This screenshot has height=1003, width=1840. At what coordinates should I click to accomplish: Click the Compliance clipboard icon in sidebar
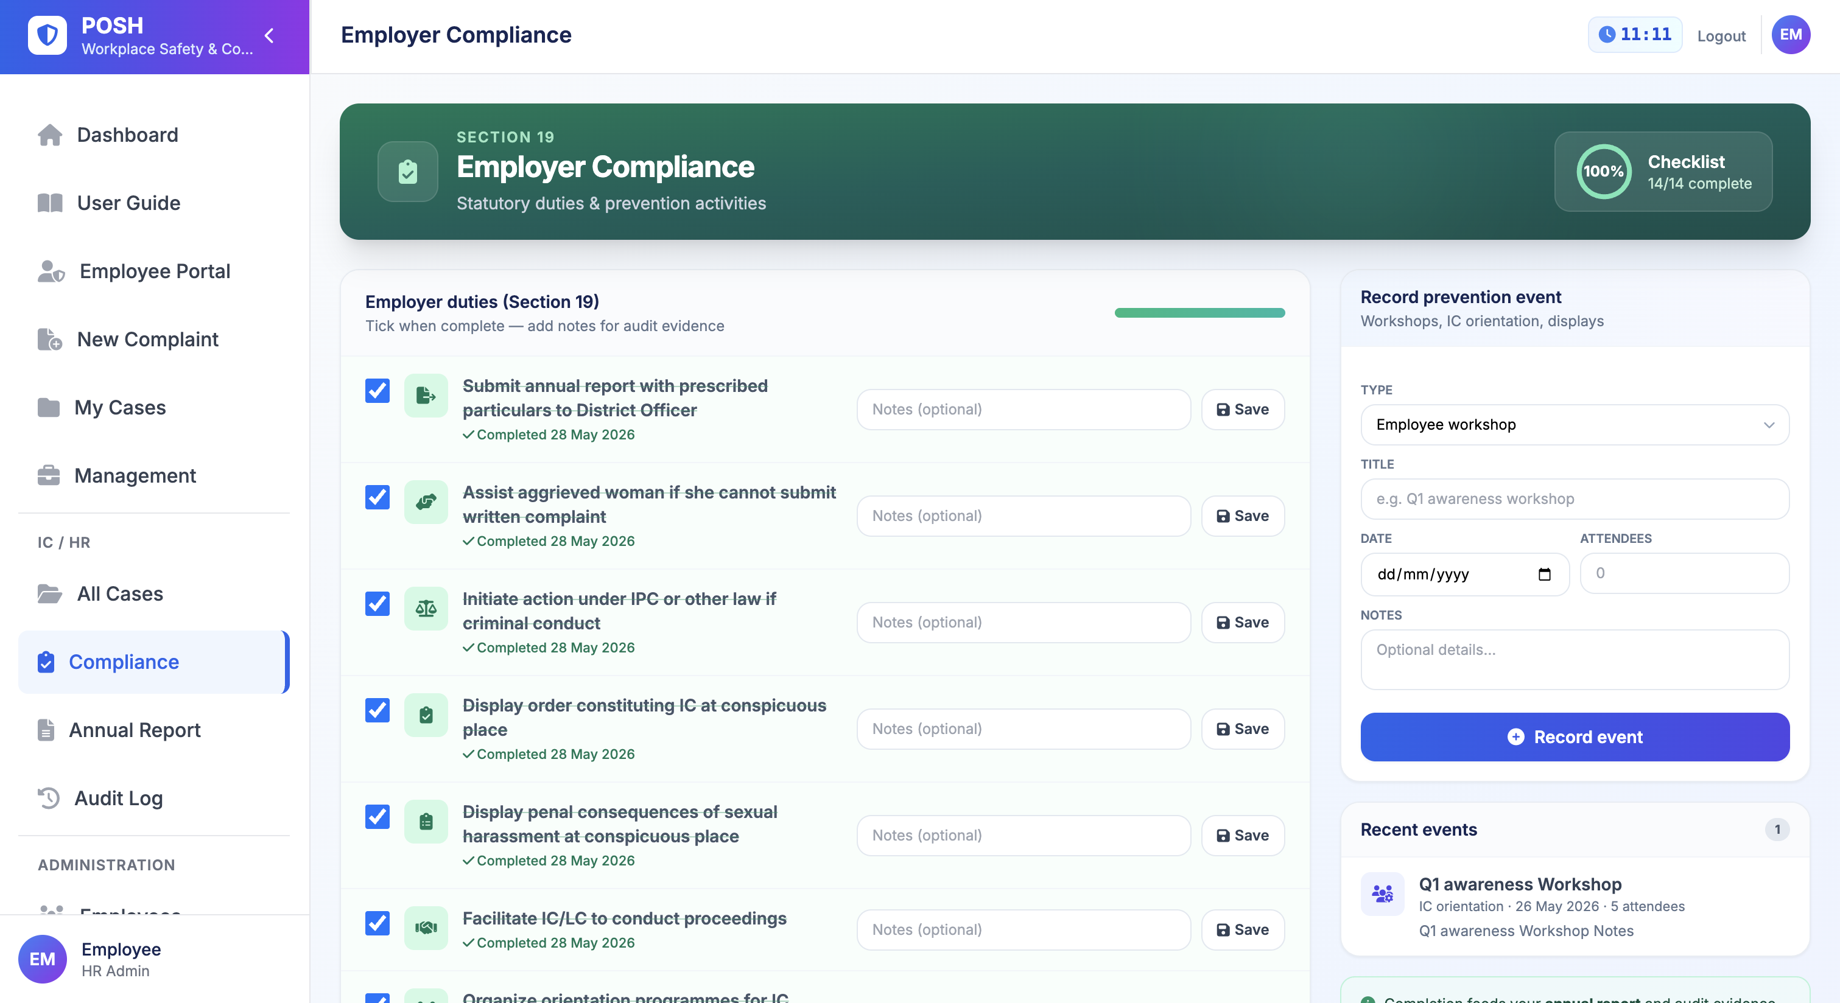46,662
